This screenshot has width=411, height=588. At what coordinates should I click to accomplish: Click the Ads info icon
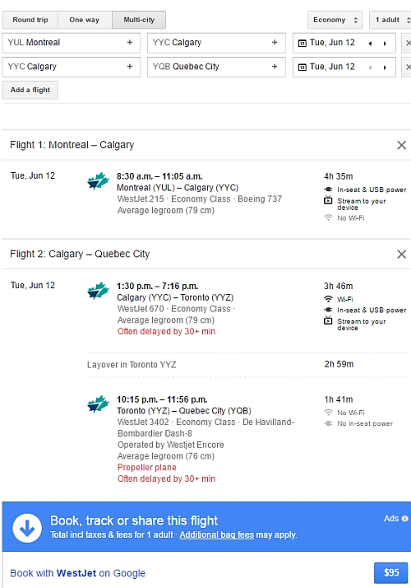[x=404, y=519]
